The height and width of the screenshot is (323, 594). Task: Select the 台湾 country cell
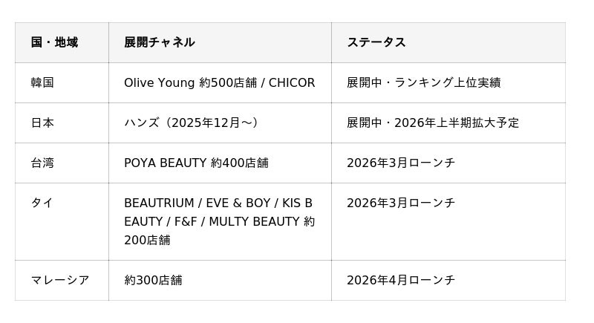[42, 163]
